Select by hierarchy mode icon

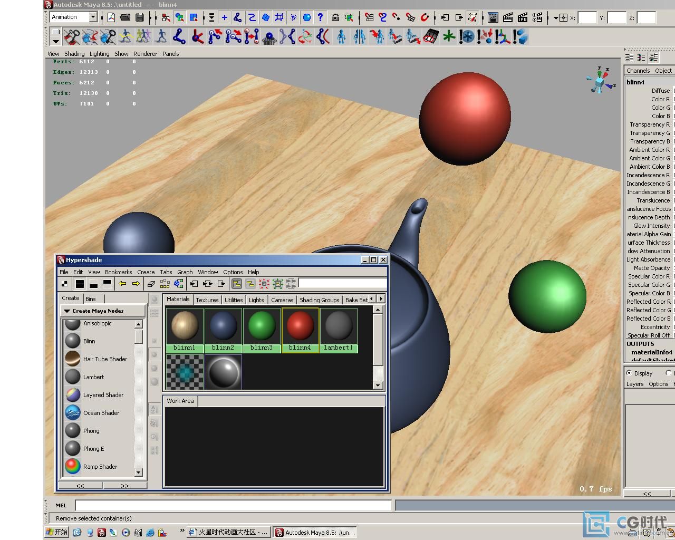pyautogui.click(x=166, y=17)
